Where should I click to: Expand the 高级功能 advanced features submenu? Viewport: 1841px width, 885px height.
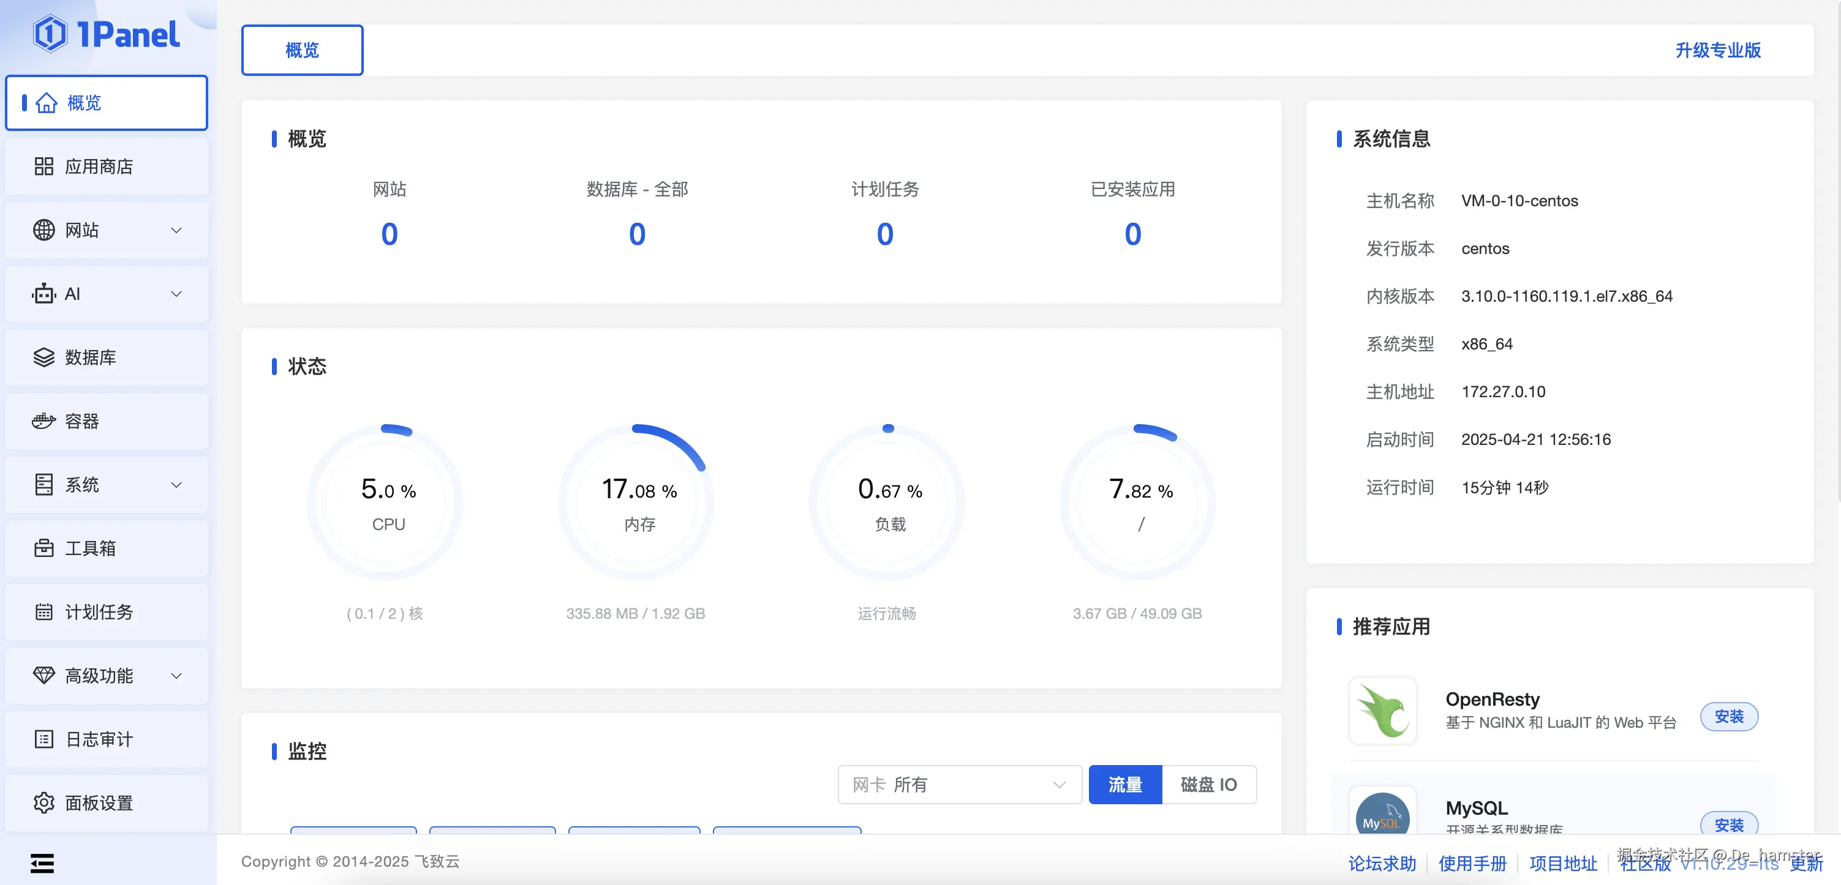[176, 676]
